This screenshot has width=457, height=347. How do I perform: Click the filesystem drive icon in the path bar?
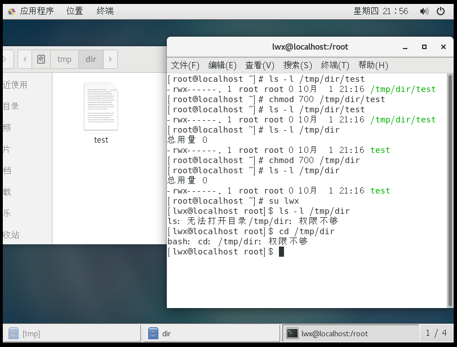pyautogui.click(x=41, y=59)
